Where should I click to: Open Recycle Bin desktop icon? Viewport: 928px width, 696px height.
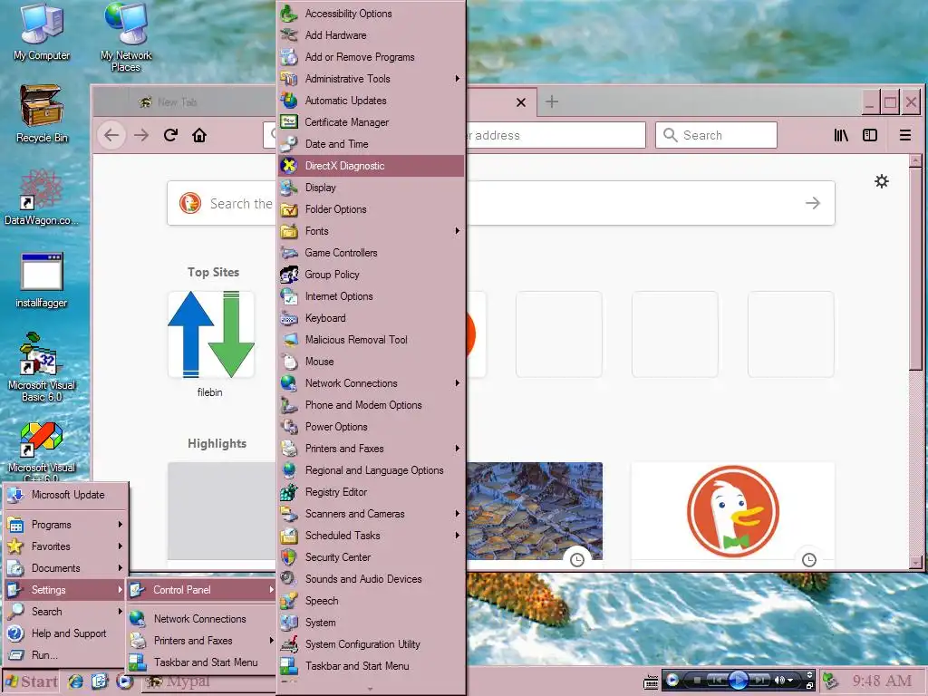click(42, 113)
